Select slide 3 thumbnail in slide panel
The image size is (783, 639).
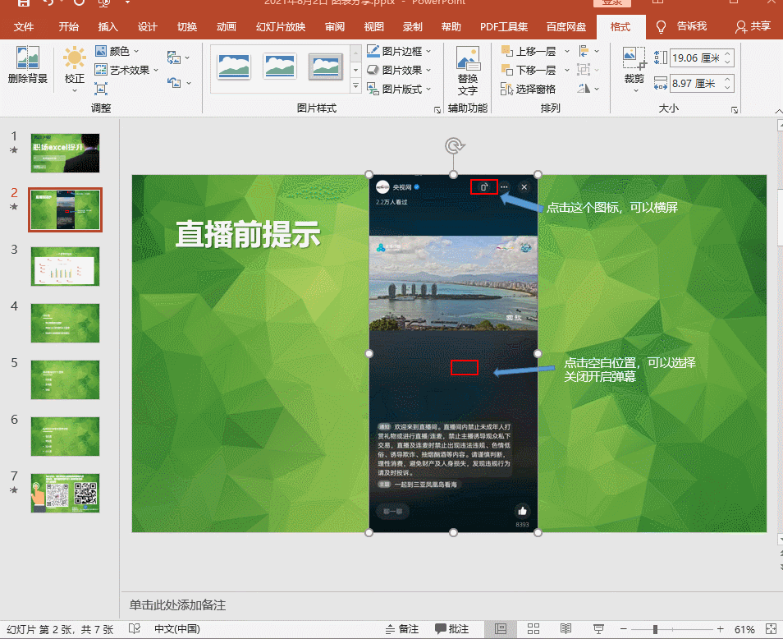click(65, 266)
